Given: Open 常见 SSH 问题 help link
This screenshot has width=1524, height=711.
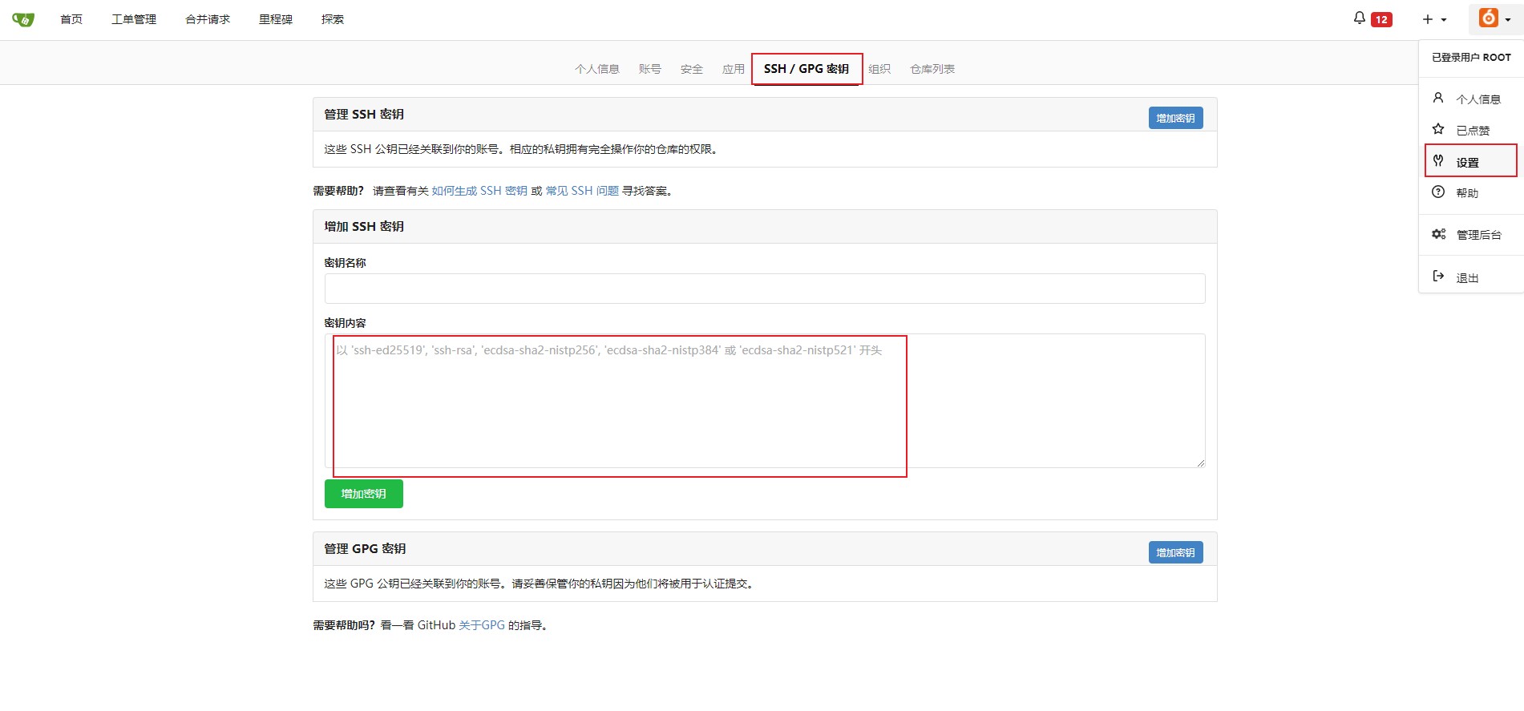Looking at the screenshot, I should (x=582, y=191).
